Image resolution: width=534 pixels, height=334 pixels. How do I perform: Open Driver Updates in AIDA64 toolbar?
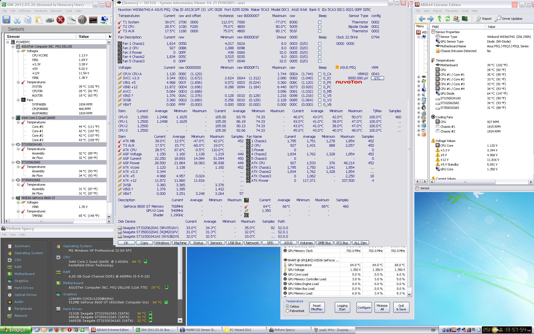pyautogui.click(x=509, y=19)
